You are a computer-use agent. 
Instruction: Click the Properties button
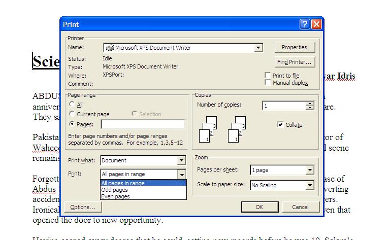(295, 47)
